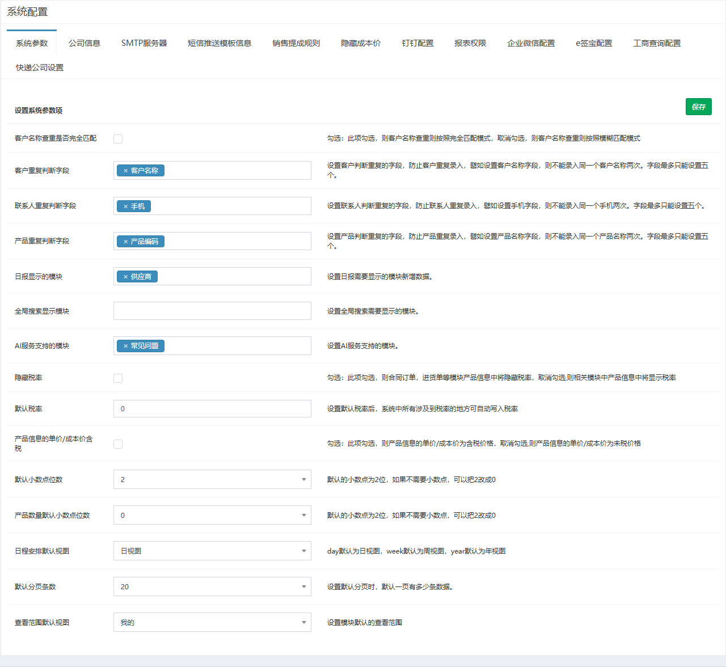Open the 日程安排默认视图 dropdown
The image size is (726, 667).
[212, 551]
